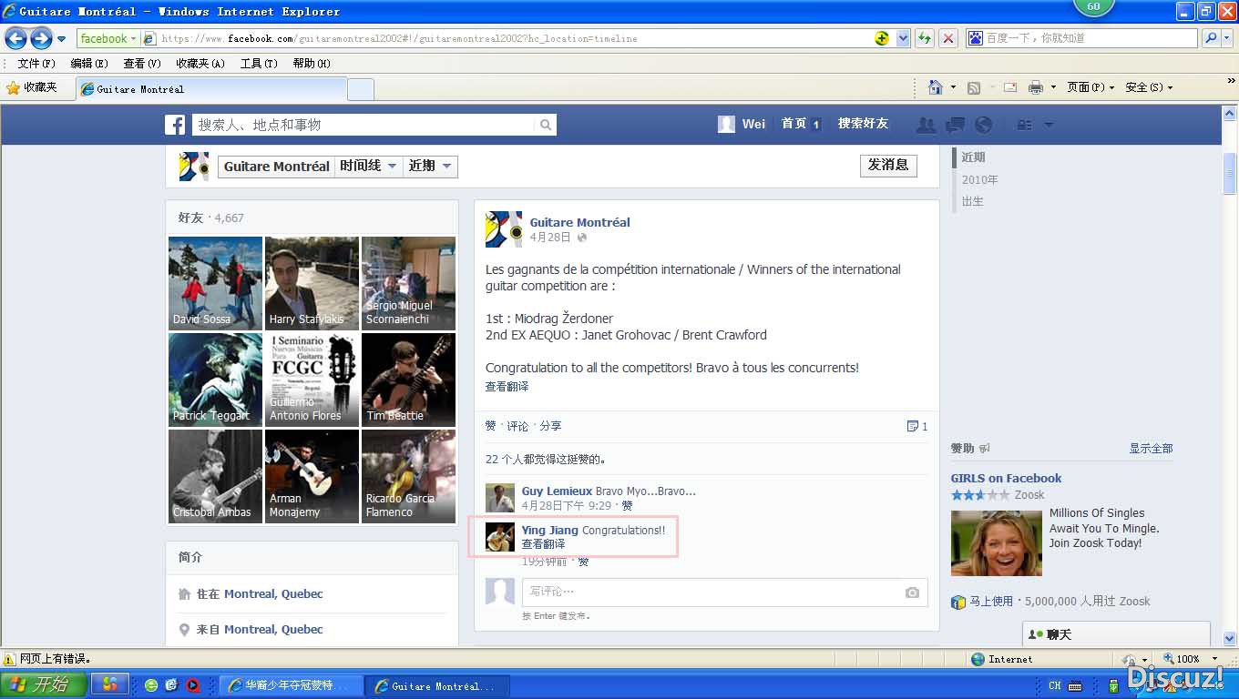Open the 收藏夹(A) menu
Image resolution: width=1239 pixels, height=699 pixels.
[x=200, y=64]
